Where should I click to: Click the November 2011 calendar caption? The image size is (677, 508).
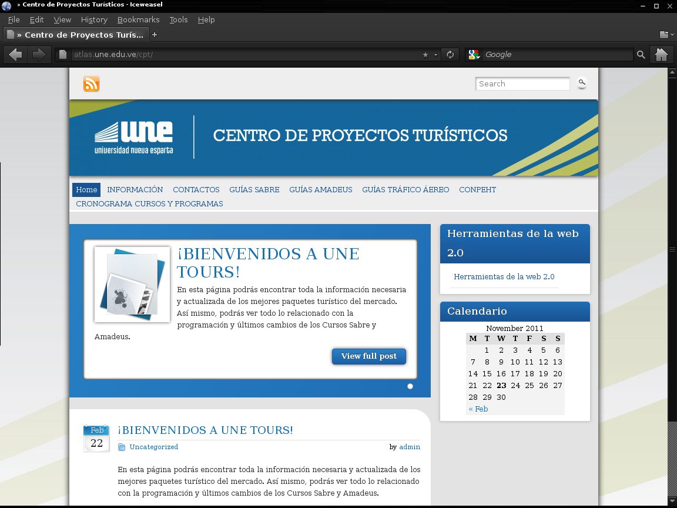[x=515, y=328]
